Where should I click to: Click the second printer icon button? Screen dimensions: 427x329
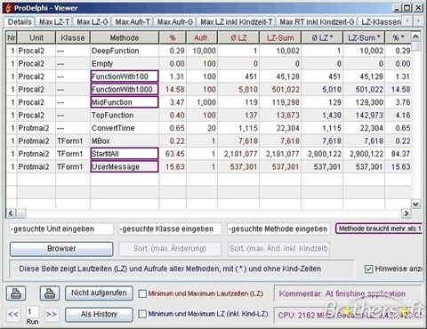(50, 293)
